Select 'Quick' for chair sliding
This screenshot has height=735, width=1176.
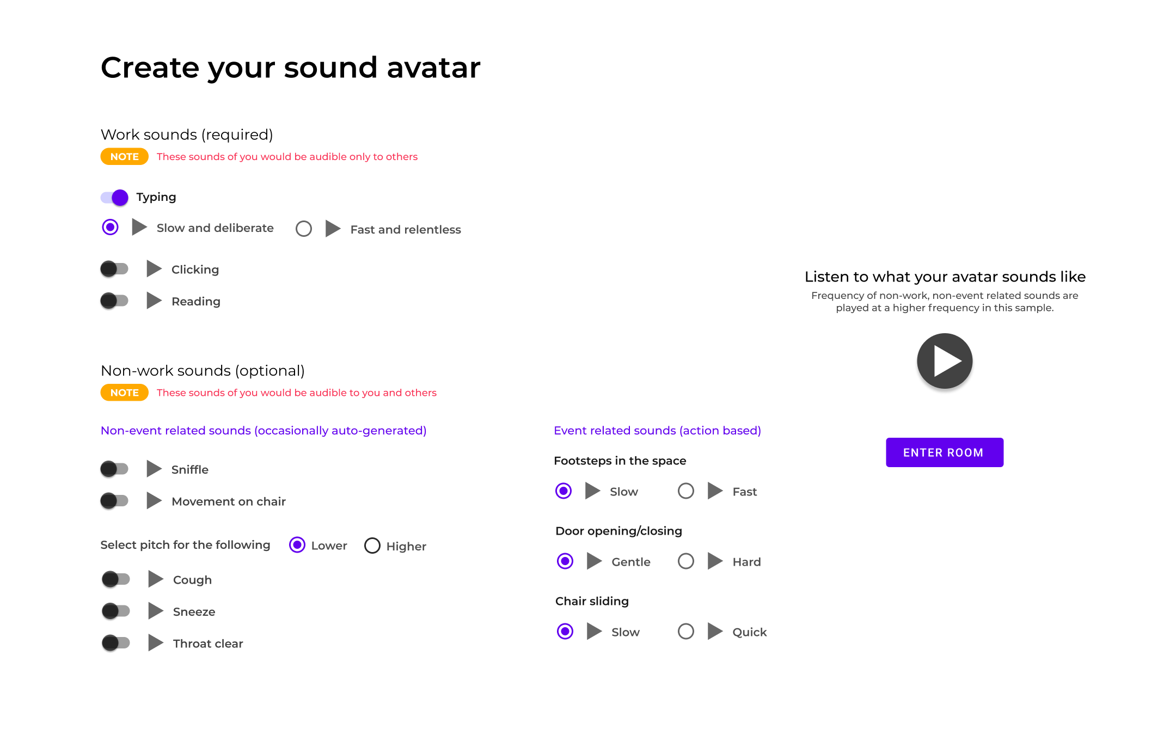coord(685,632)
